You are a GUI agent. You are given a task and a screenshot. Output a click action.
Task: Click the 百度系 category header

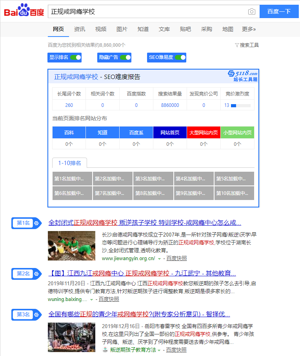point(136,132)
